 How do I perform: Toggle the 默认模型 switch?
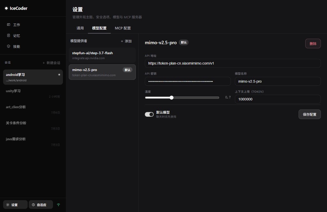pos(149,114)
